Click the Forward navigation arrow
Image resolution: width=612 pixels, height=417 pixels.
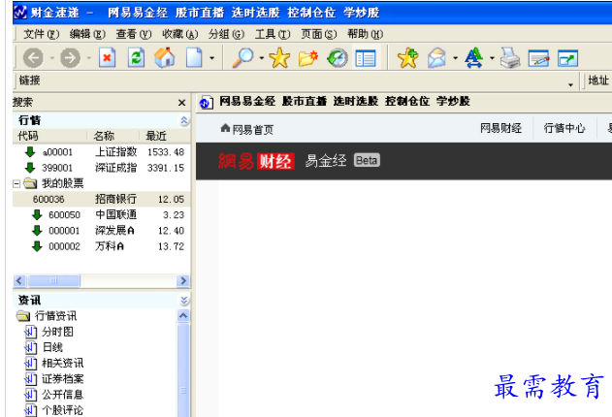click(70, 58)
